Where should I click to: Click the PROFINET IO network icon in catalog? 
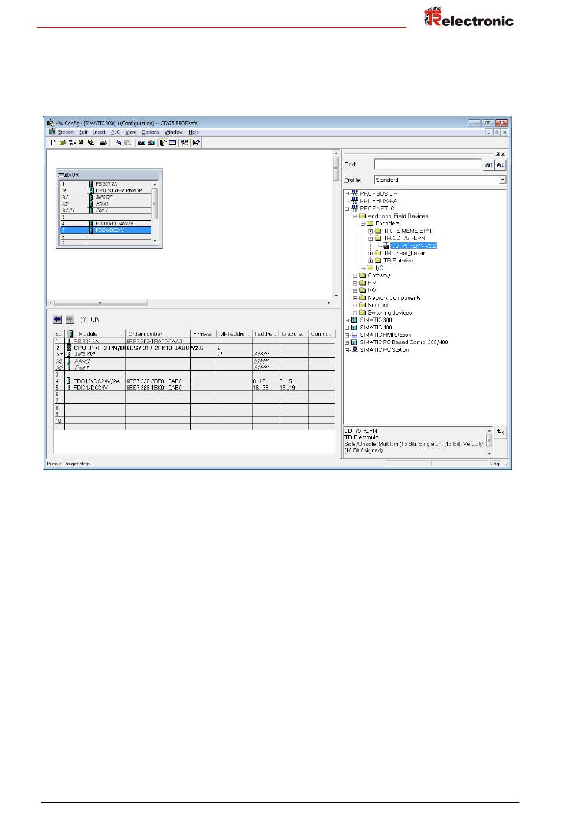tap(354, 209)
